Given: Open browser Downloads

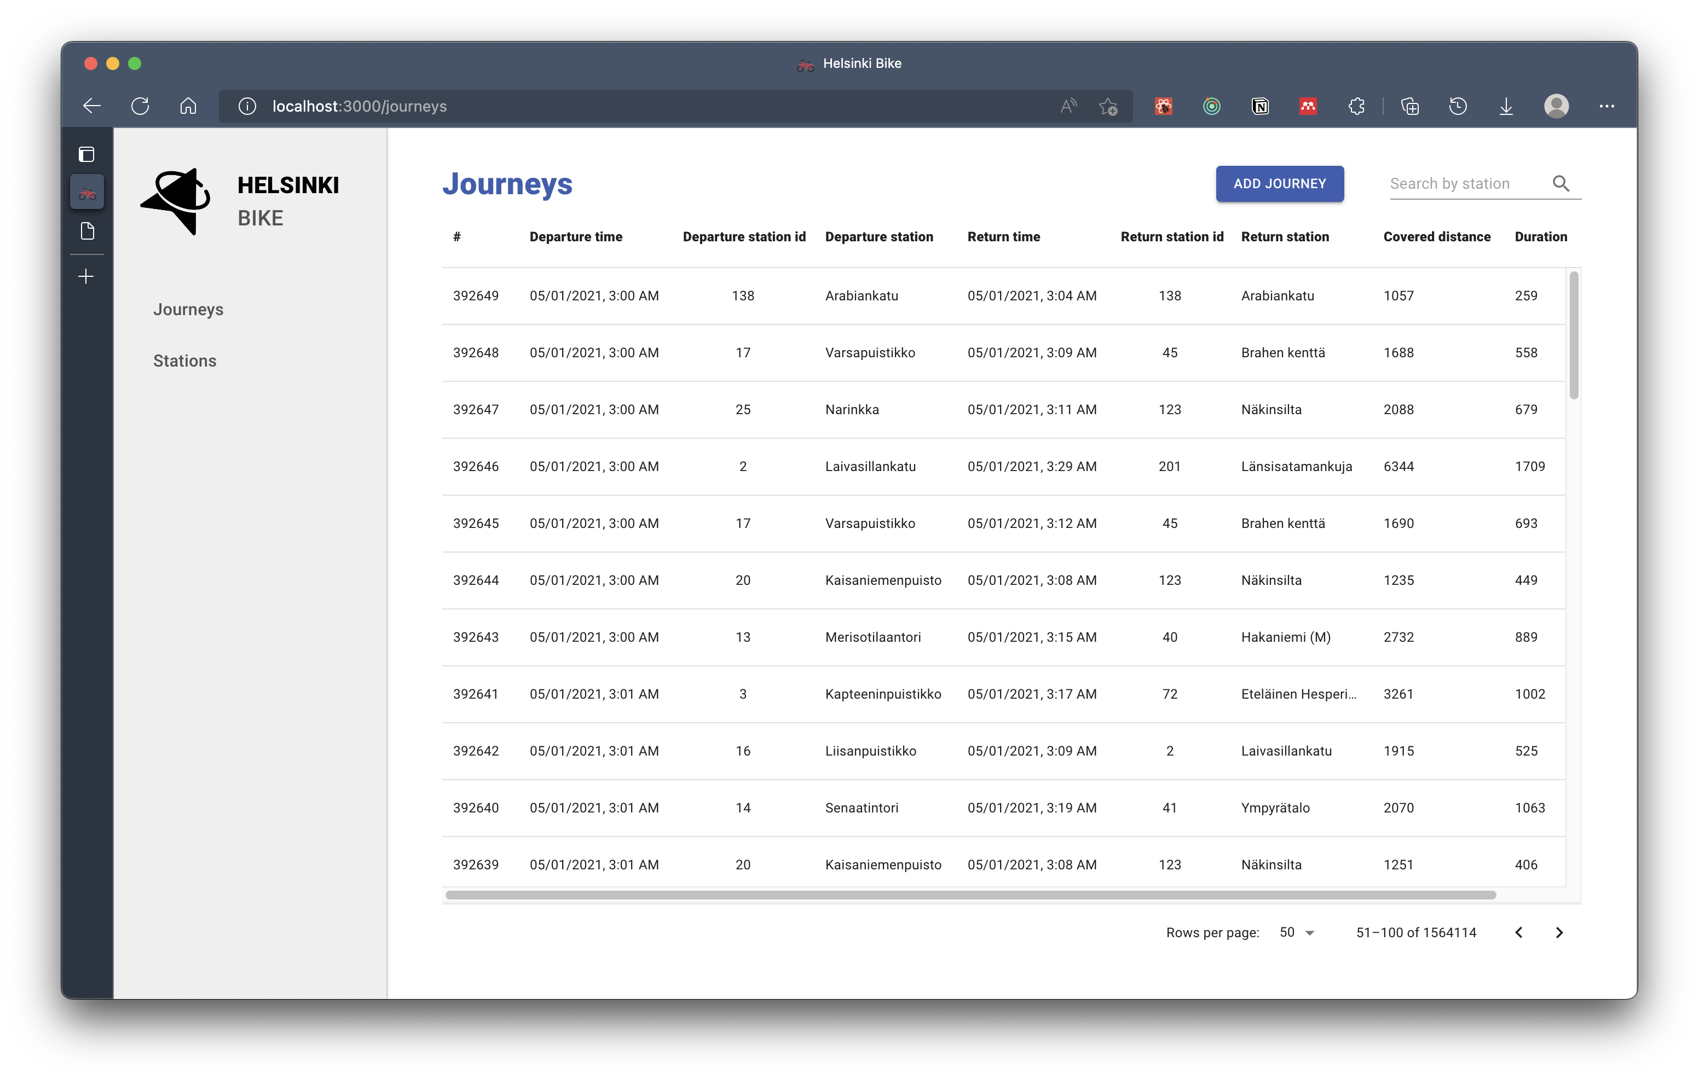Looking at the screenshot, I should click(1506, 106).
